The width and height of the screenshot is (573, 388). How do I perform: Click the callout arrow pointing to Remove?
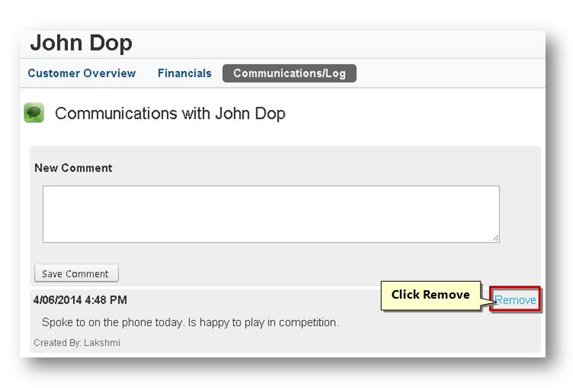point(489,301)
